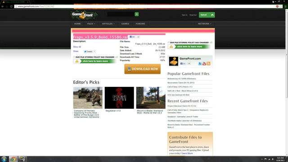This screenshot has width=288, height=162.
Task: Select the Fraps browser tab
Action: [15, 2]
